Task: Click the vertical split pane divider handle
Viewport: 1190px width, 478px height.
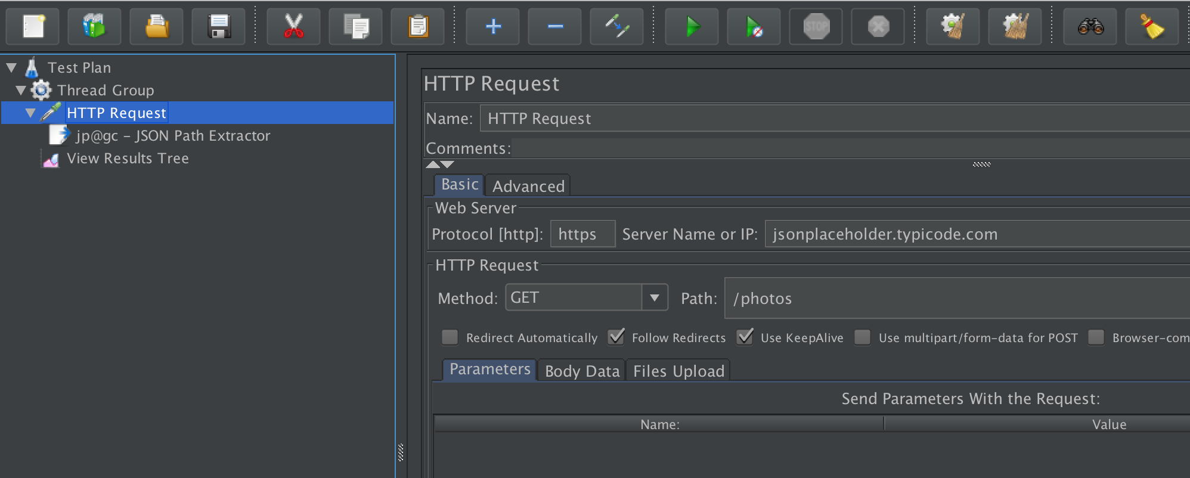Action: point(401,452)
